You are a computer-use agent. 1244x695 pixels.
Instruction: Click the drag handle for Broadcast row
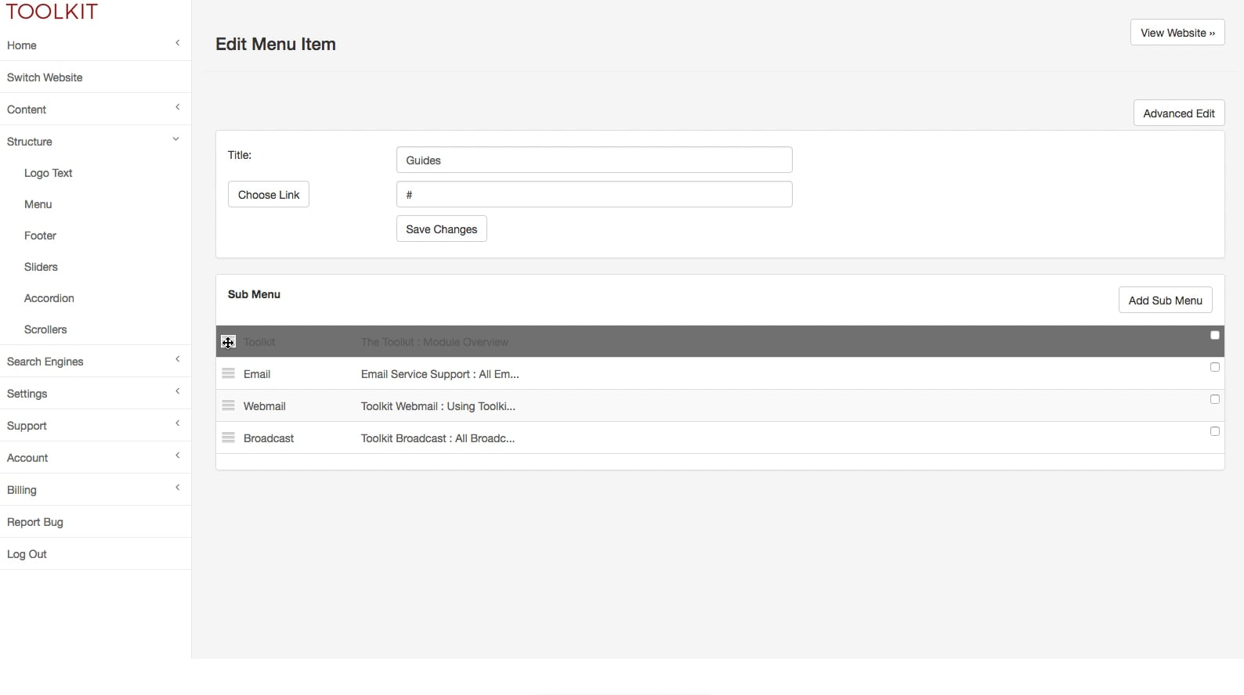[x=229, y=438]
